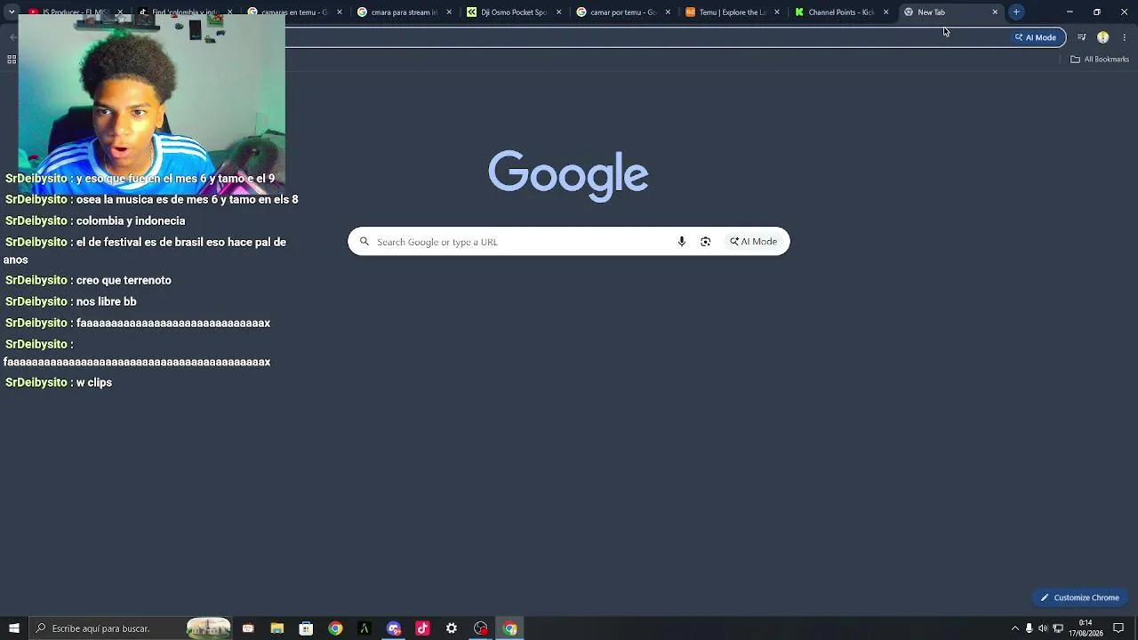This screenshot has width=1138, height=640.
Task: Add a new browser tab with the plus button
Action: [1016, 12]
